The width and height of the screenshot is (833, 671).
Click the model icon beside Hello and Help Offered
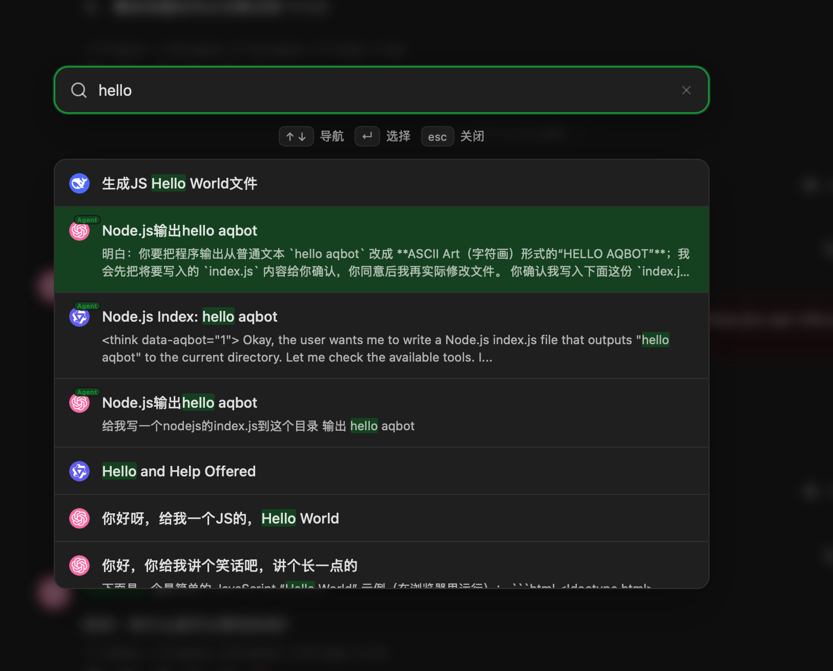point(79,471)
